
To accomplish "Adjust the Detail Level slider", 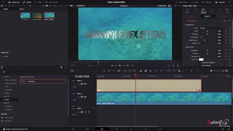I will pyautogui.click(x=207, y=37).
